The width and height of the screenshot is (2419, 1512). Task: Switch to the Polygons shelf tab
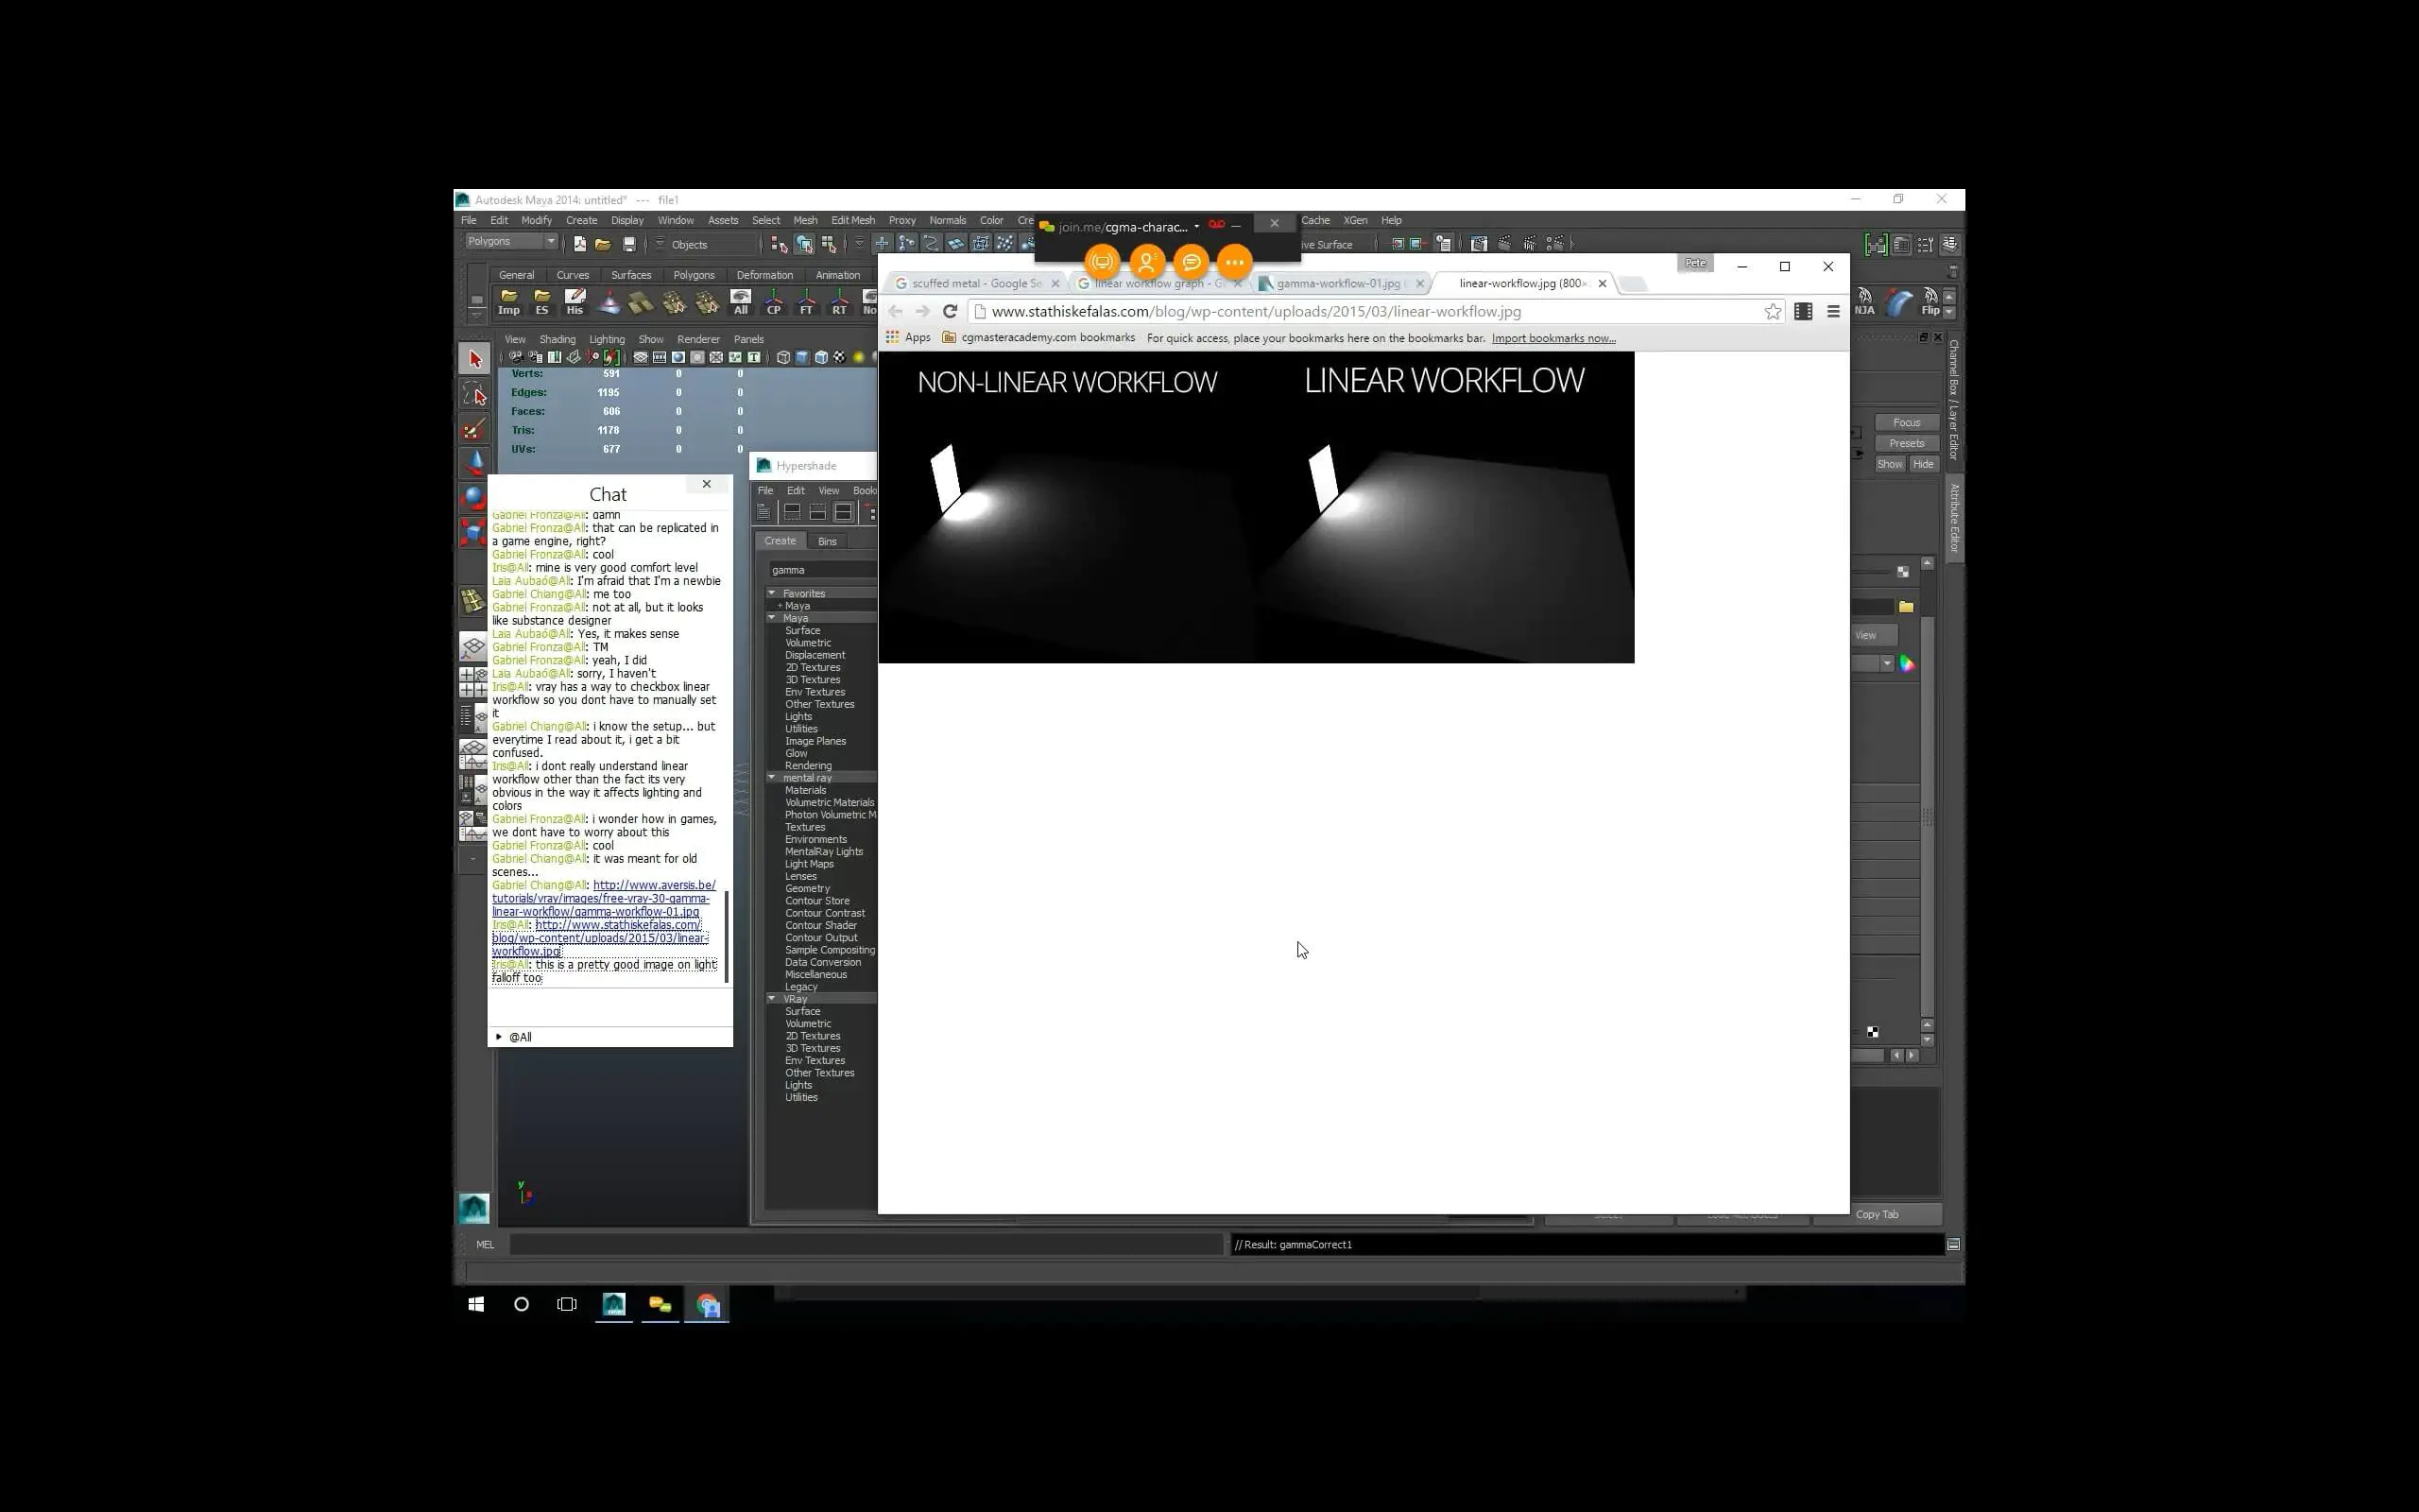point(694,275)
